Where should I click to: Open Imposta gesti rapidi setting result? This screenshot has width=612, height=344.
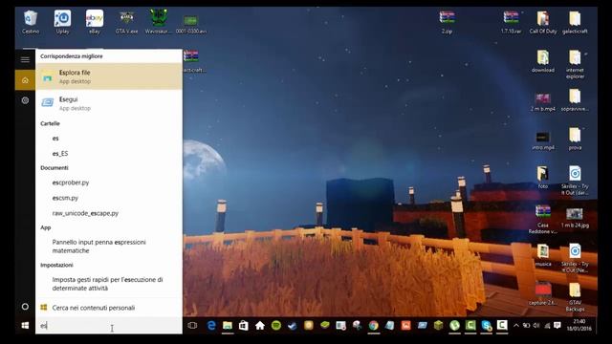108,284
